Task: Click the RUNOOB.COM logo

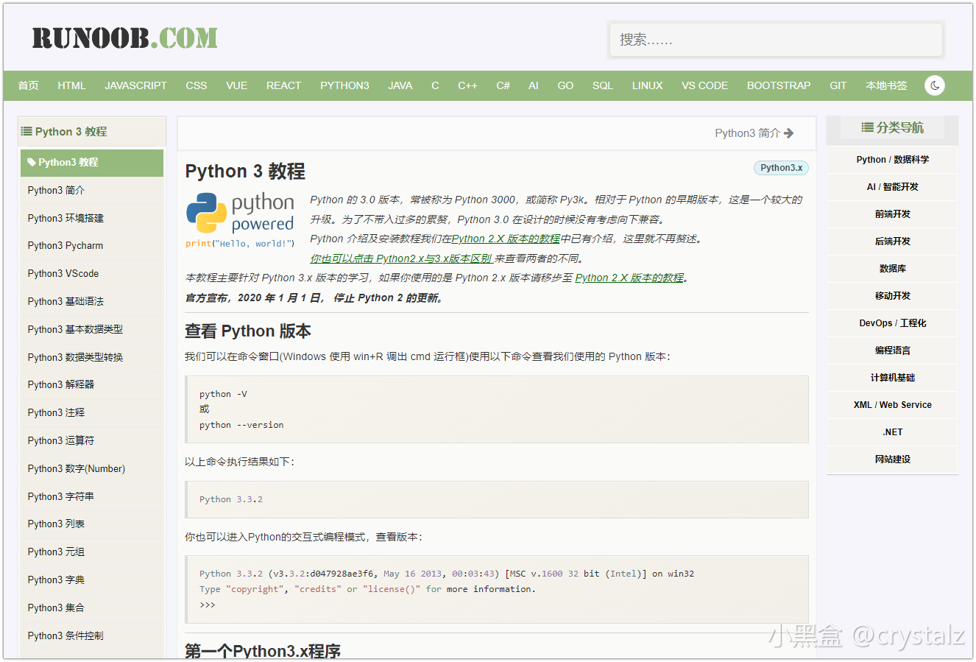Action: [x=124, y=38]
